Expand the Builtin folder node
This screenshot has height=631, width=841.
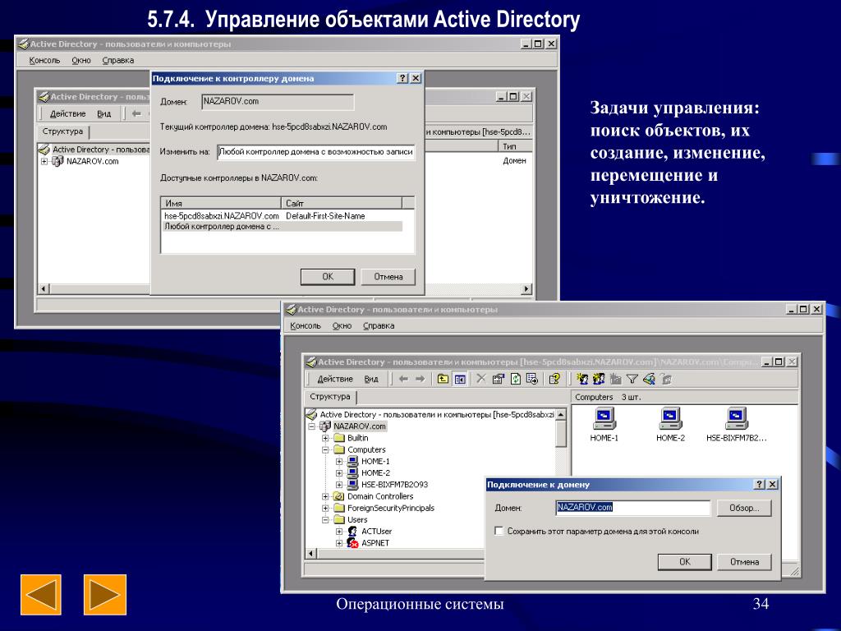click(325, 439)
